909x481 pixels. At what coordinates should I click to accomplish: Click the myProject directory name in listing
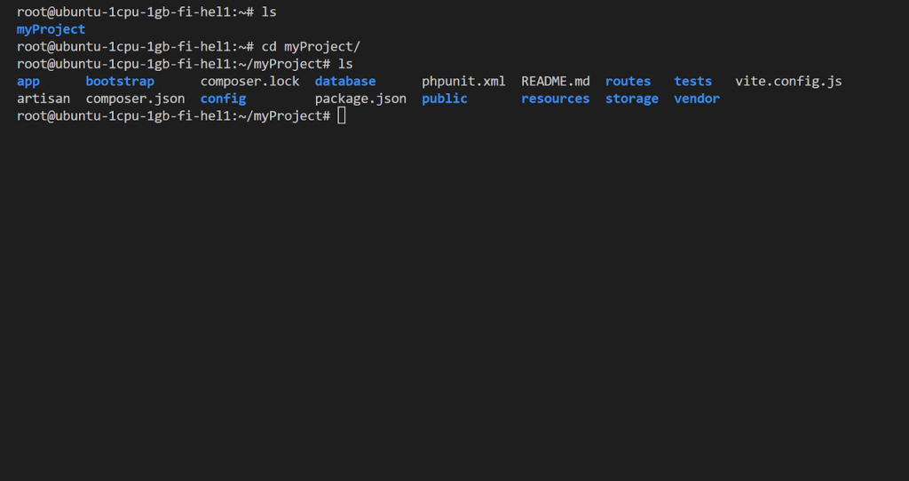pyautogui.click(x=51, y=29)
